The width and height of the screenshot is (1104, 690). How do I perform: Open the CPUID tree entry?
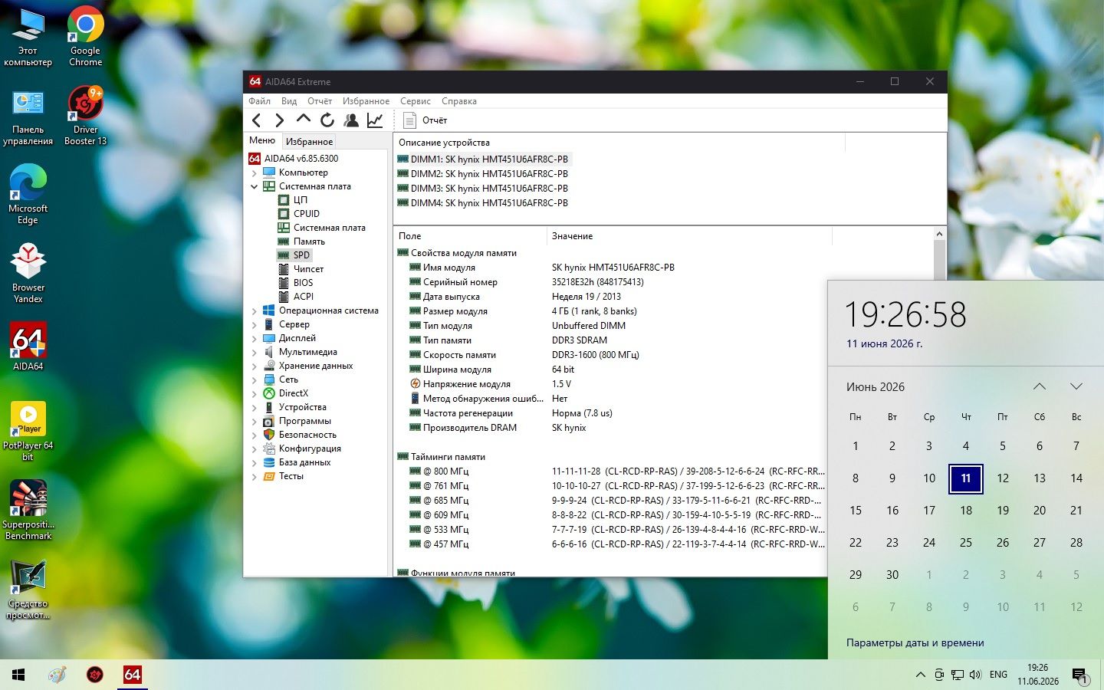pyautogui.click(x=306, y=214)
